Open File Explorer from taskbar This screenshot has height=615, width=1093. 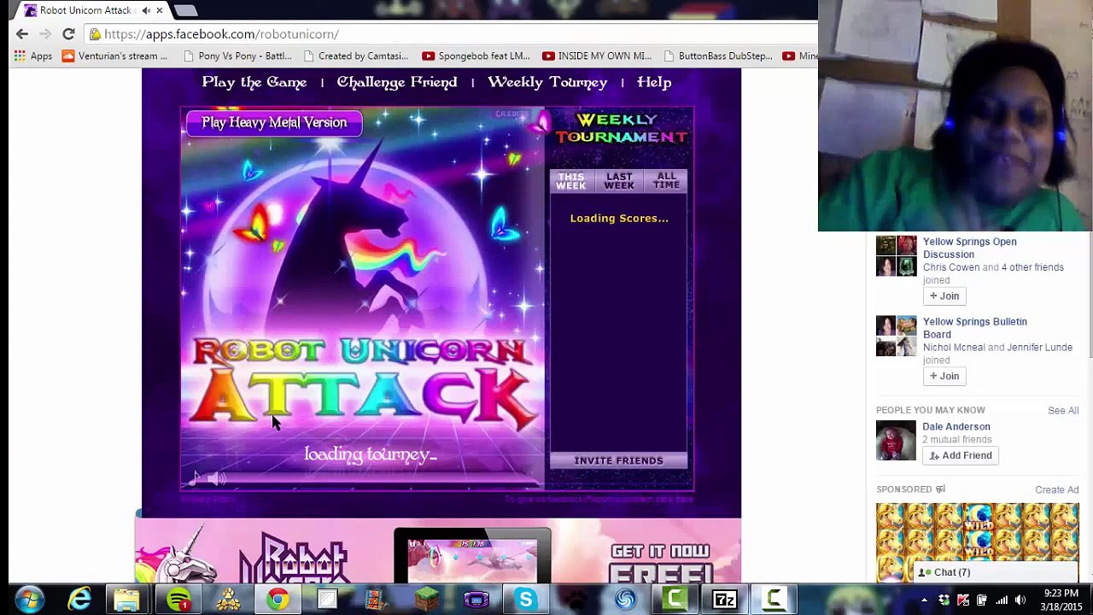(127, 600)
